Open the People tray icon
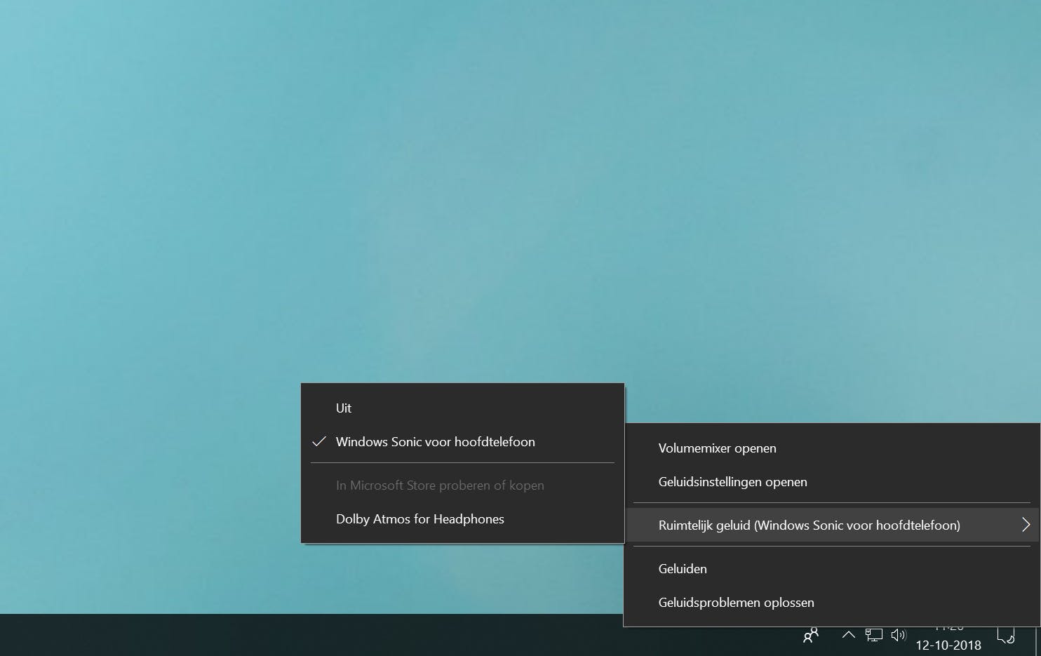Viewport: 1041px width, 656px height. [810, 635]
